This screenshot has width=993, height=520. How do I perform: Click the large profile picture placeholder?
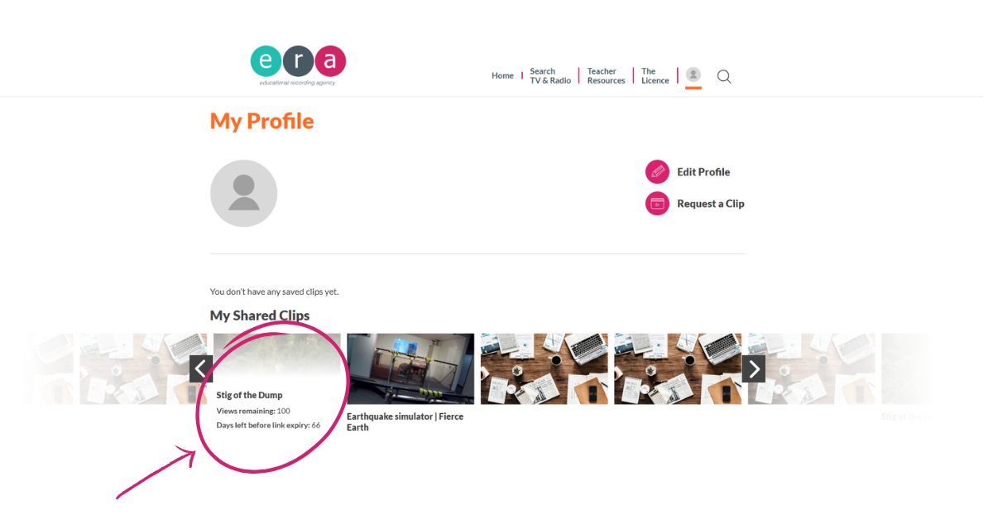243,194
